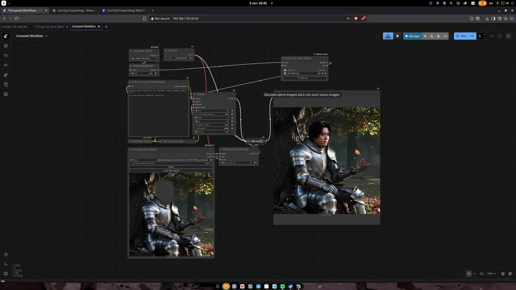Collapse the Power Lora Loader node dot
The width and height of the screenshot is (516, 290).
point(283,58)
